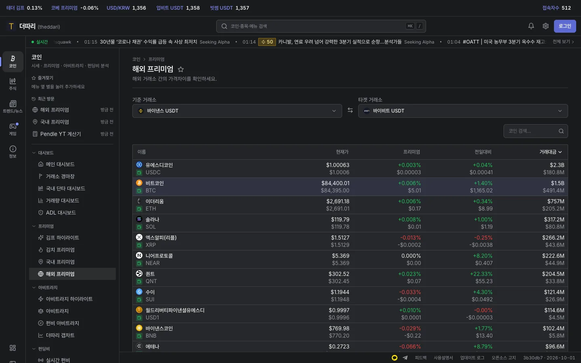The height and width of the screenshot is (363, 581).
Task: Click the 코인 breadcrumb link
Action: [x=136, y=59]
